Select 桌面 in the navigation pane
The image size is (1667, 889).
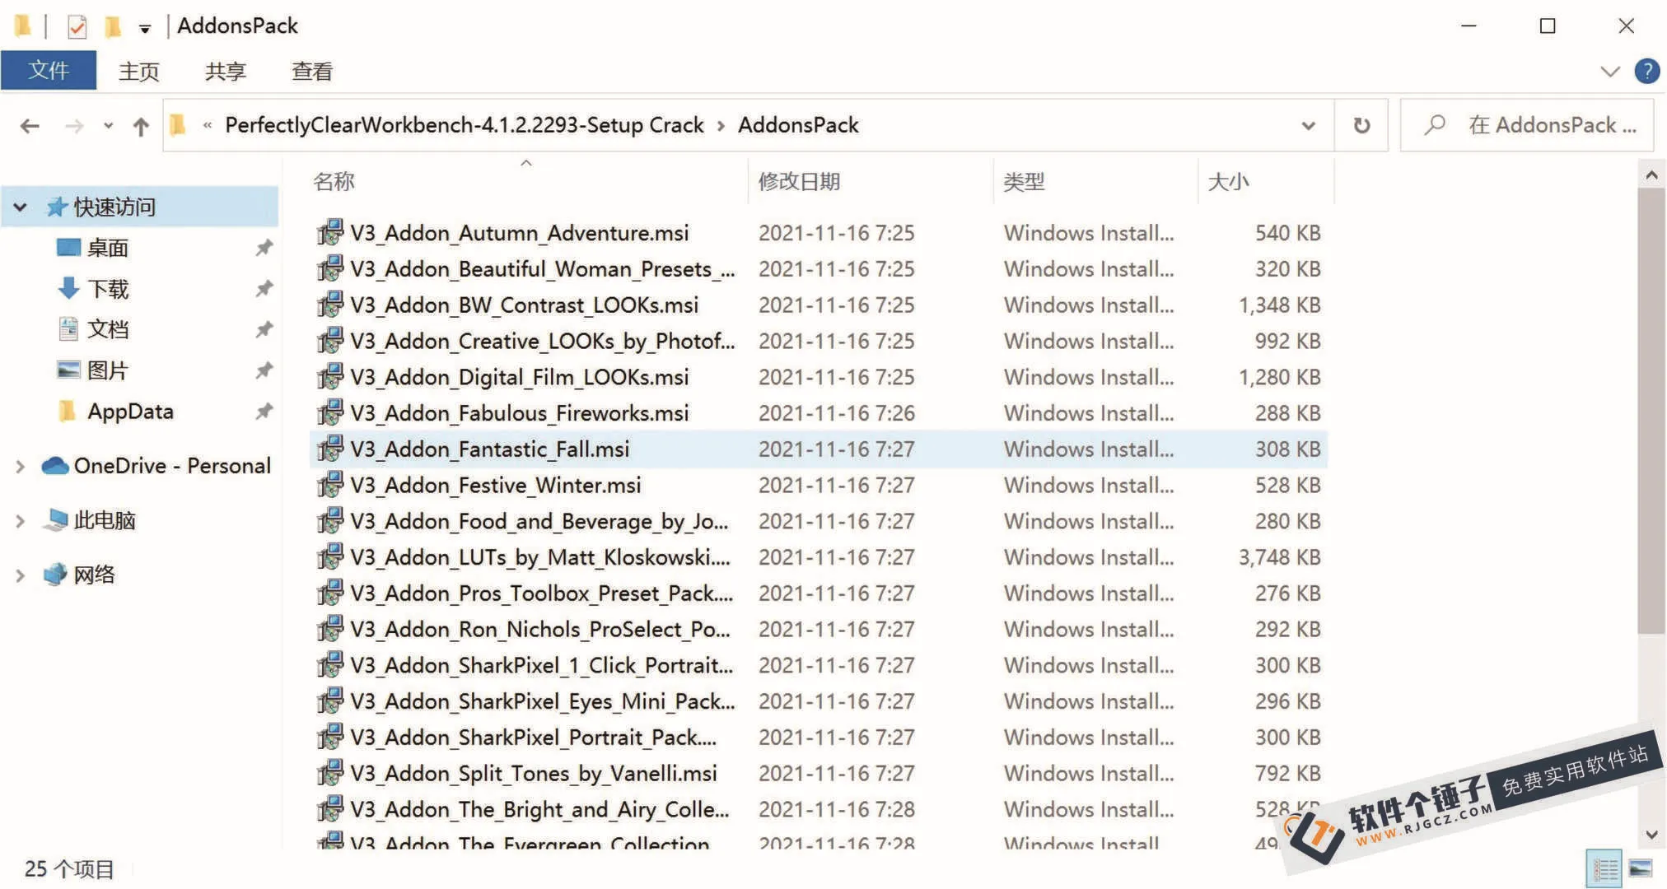(x=108, y=248)
